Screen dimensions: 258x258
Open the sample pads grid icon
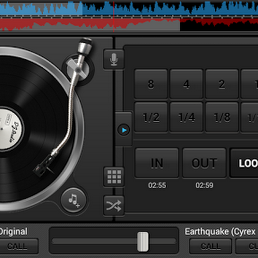(114, 177)
